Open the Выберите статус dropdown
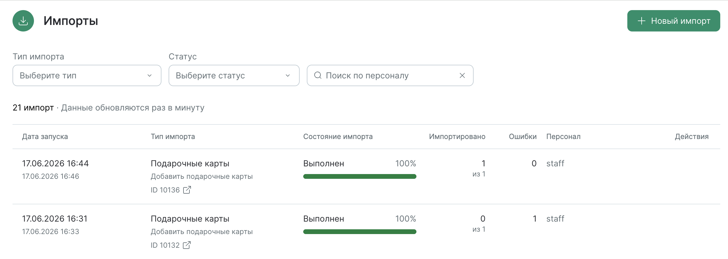This screenshot has width=728, height=259. coord(234,75)
